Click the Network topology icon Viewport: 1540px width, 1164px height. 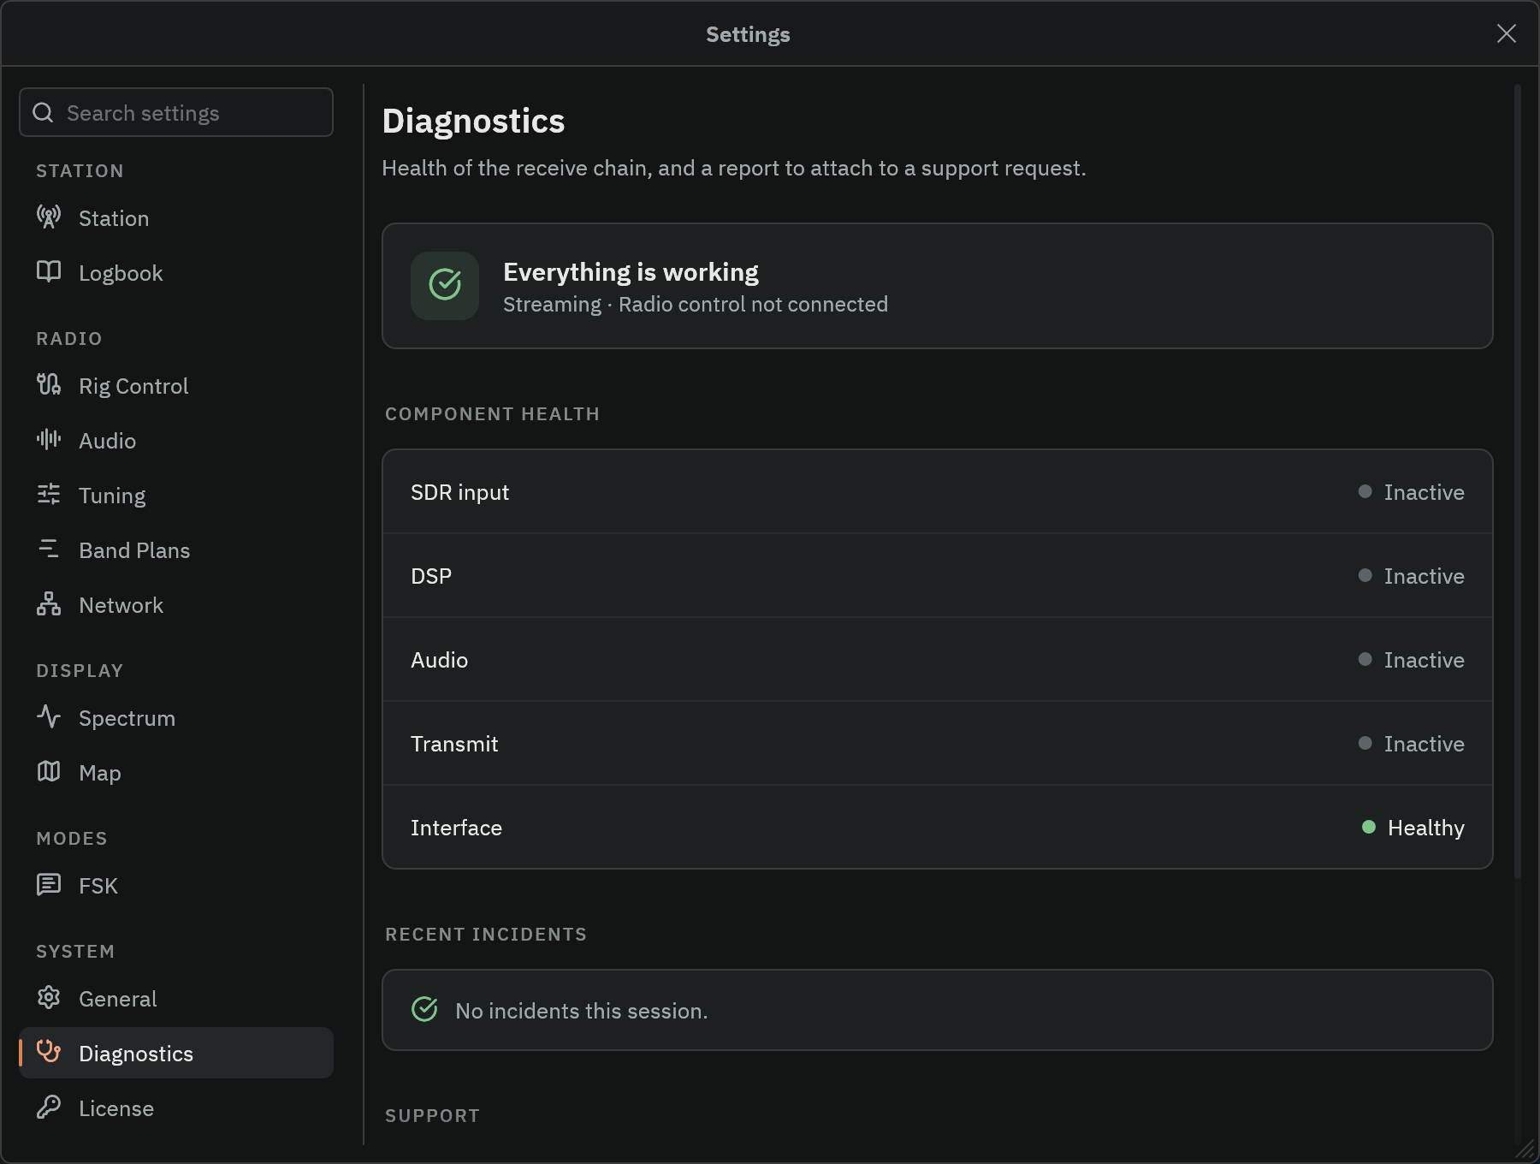(49, 604)
